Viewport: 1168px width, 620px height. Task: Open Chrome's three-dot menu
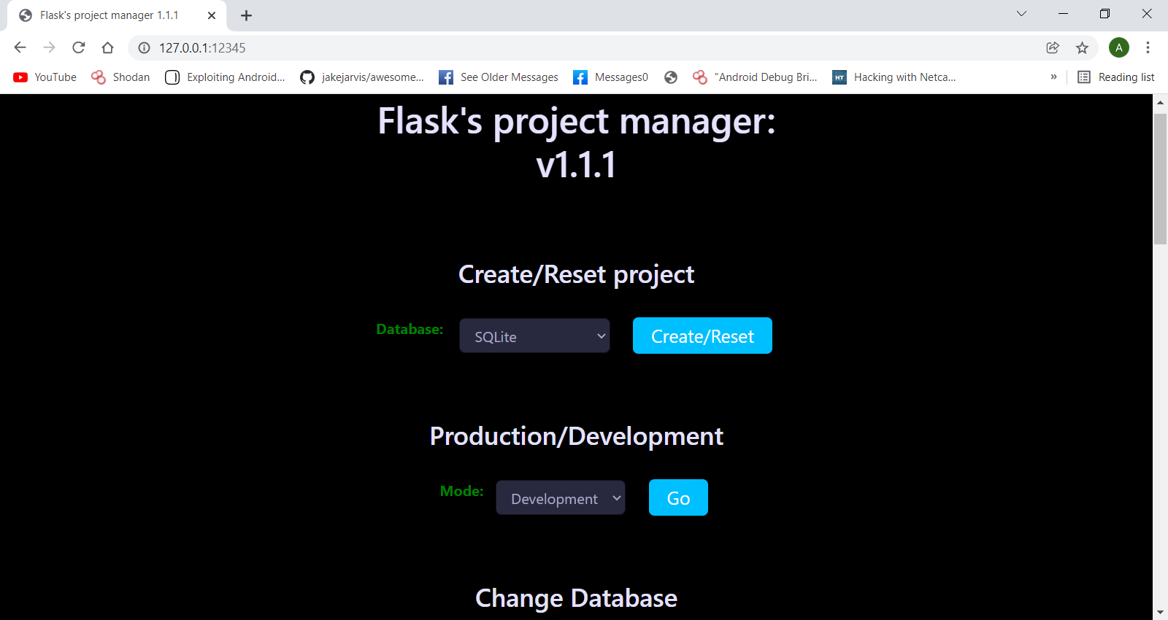point(1148,47)
